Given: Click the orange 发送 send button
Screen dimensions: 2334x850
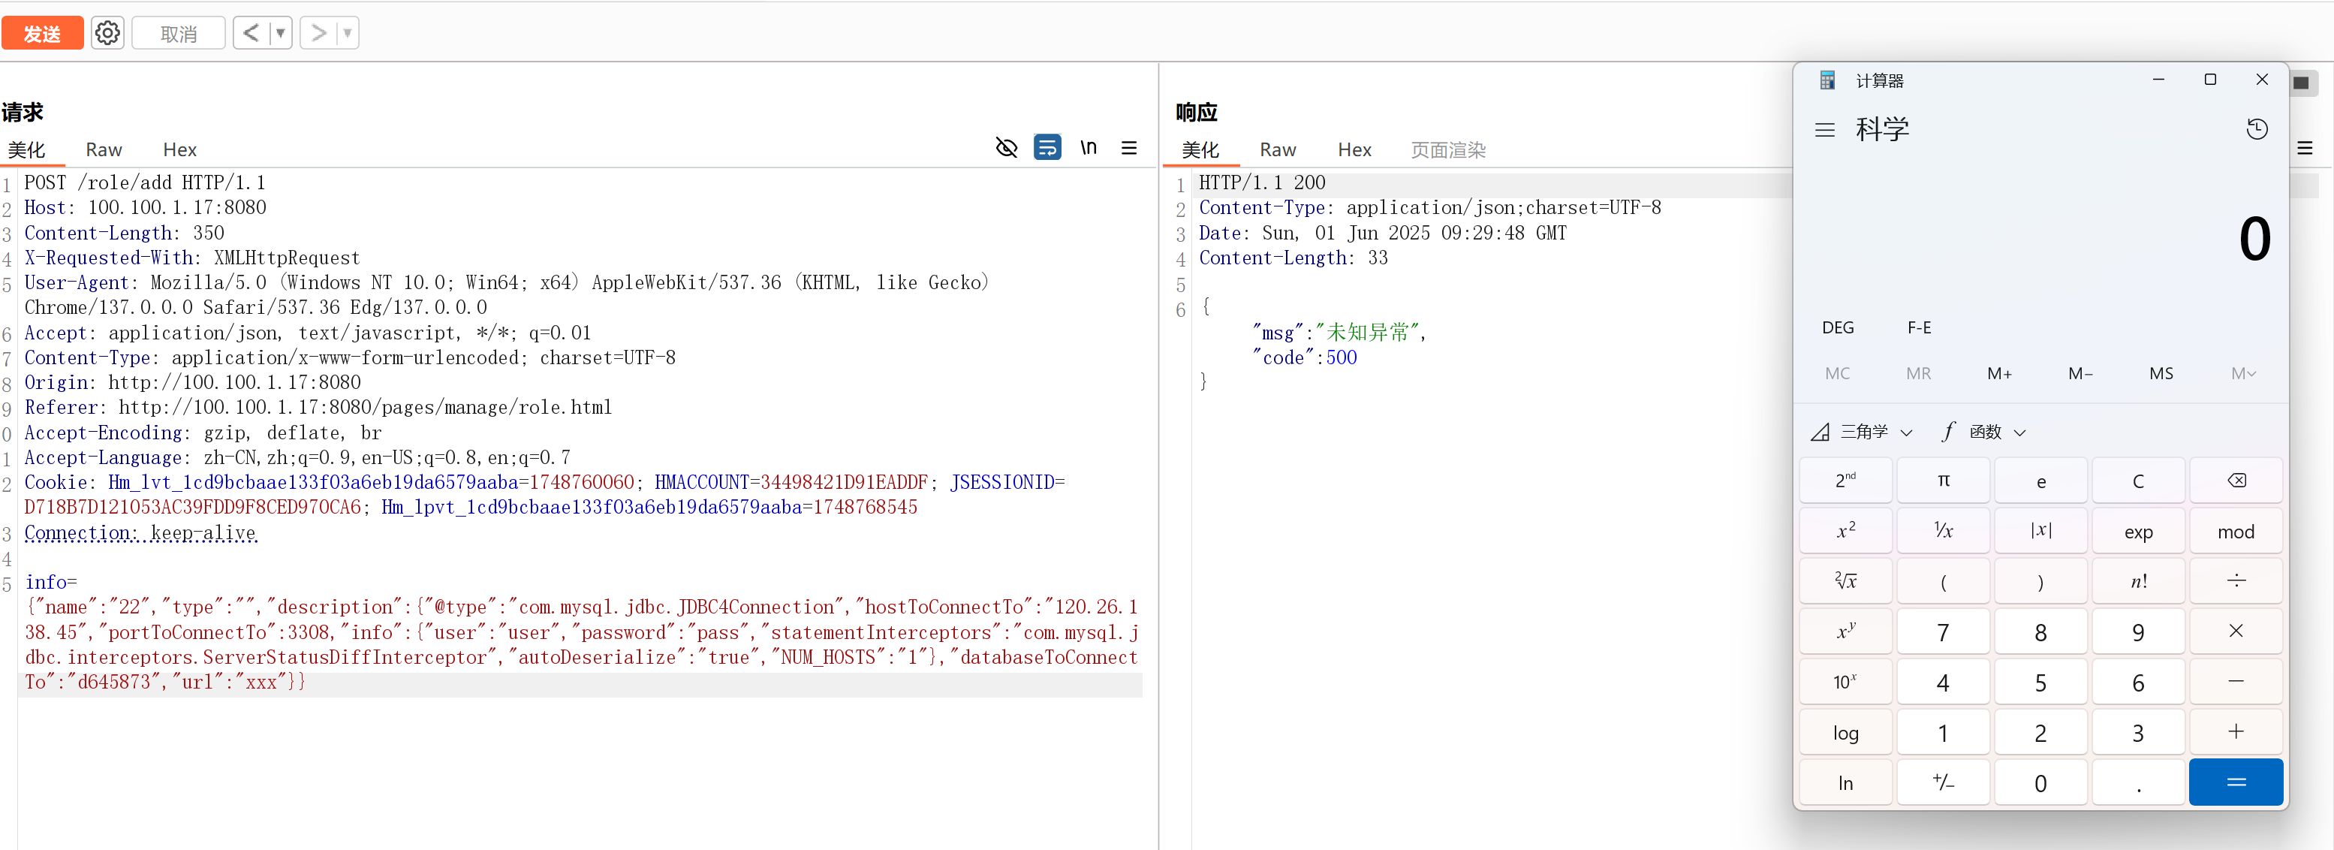Looking at the screenshot, I should (43, 34).
